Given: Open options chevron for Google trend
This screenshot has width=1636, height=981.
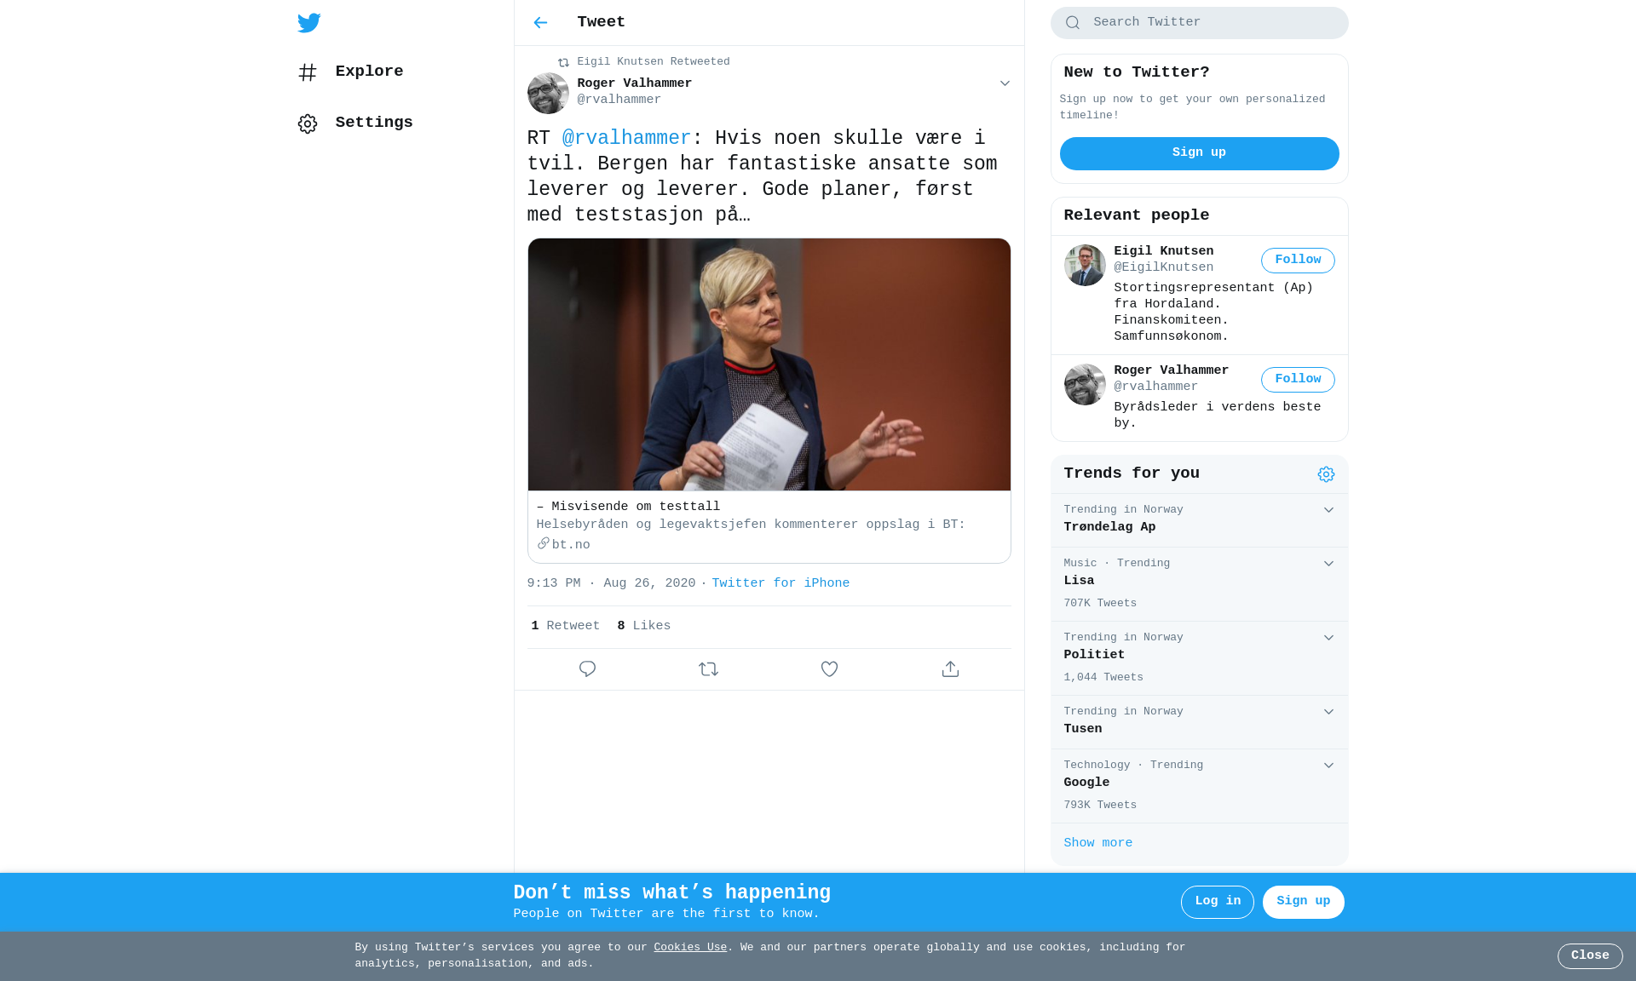Looking at the screenshot, I should click(x=1328, y=766).
